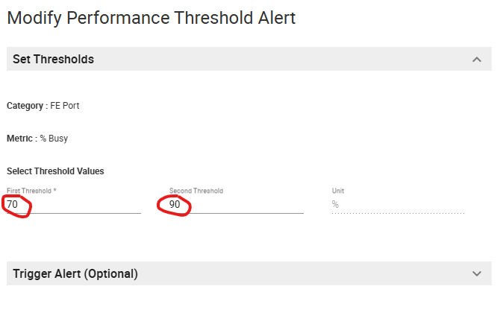503x327 pixels.
Task: Click the Category label text
Action: coord(25,106)
